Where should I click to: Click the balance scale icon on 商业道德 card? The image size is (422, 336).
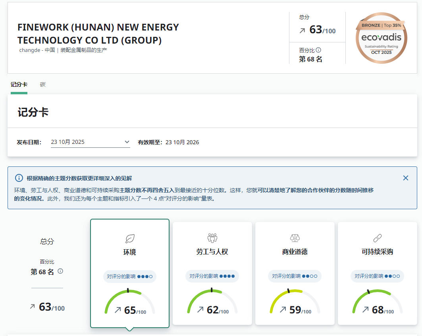[295, 238]
